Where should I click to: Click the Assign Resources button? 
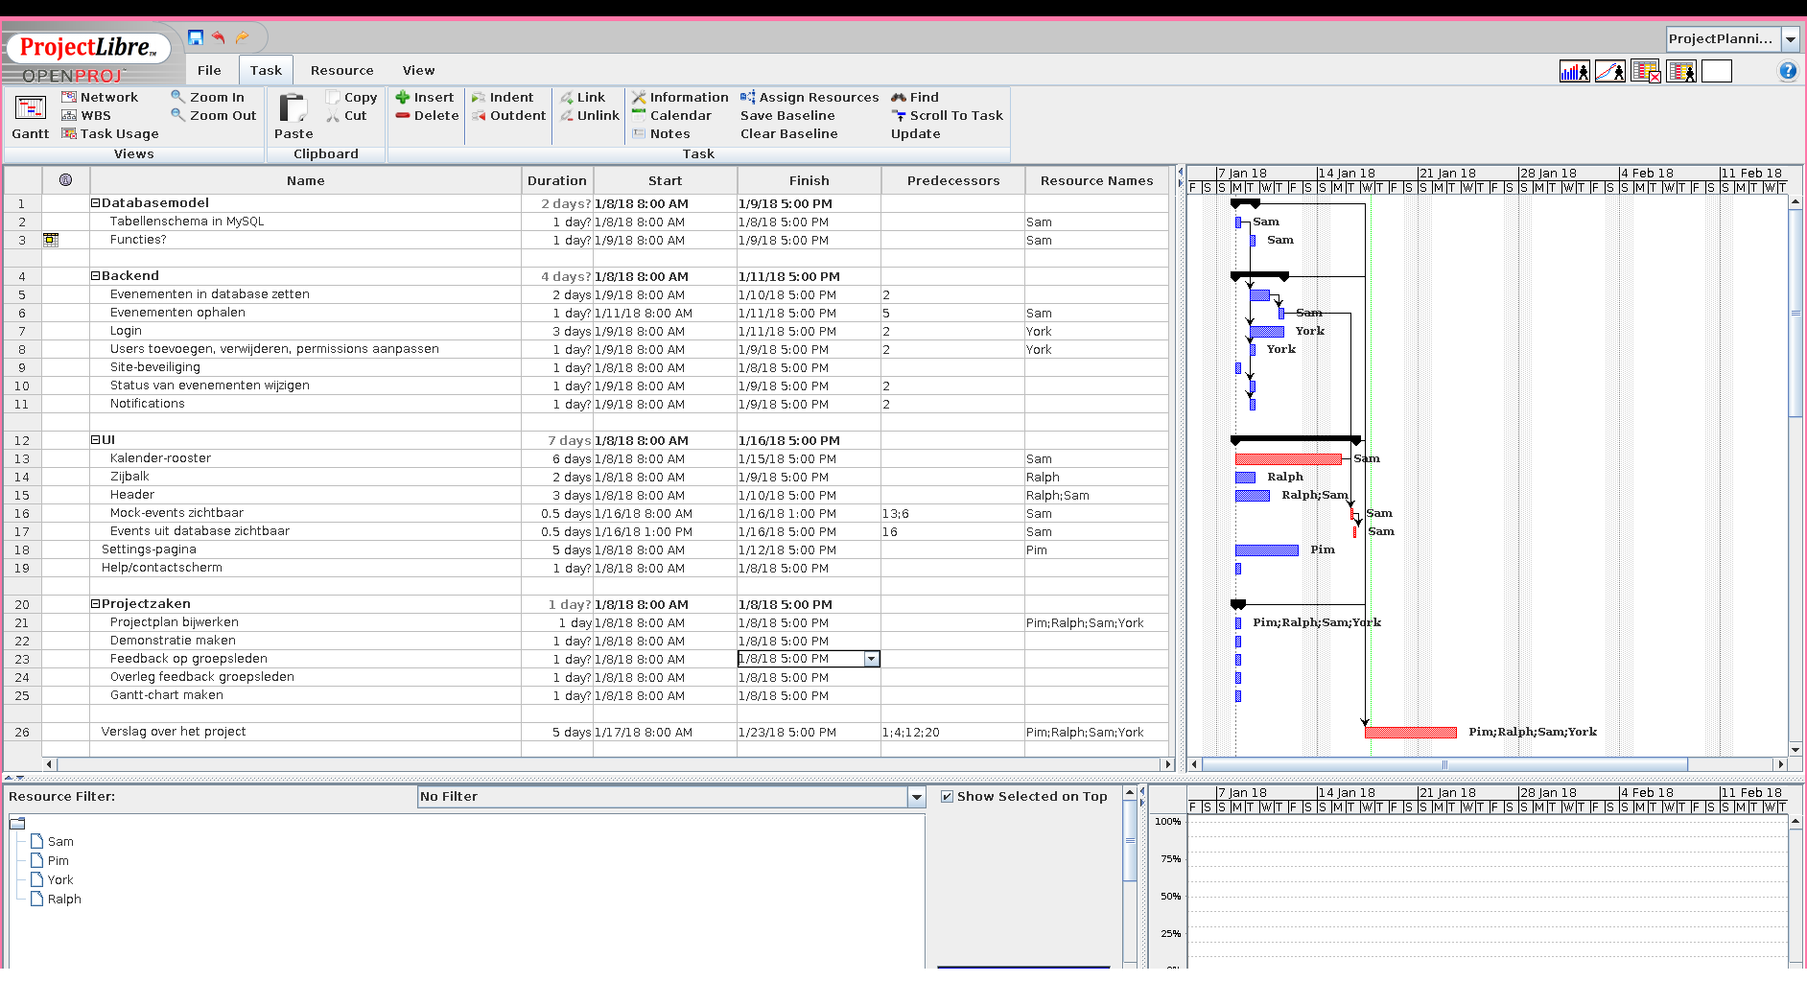pos(809,97)
